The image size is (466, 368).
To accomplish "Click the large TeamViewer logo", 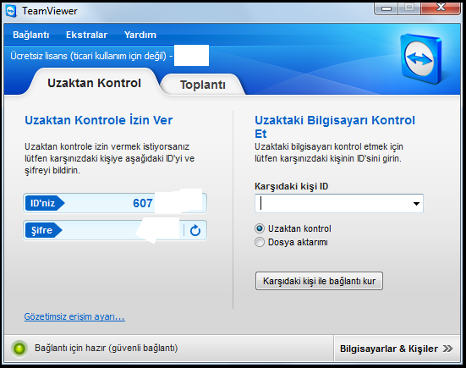I will [x=420, y=58].
